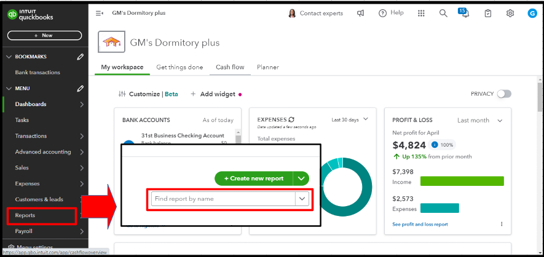Click Add widget button
Image resolution: width=544 pixels, height=257 pixels.
[213, 94]
